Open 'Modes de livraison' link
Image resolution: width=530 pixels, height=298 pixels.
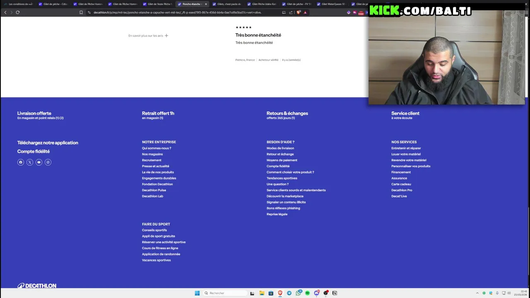click(x=280, y=148)
